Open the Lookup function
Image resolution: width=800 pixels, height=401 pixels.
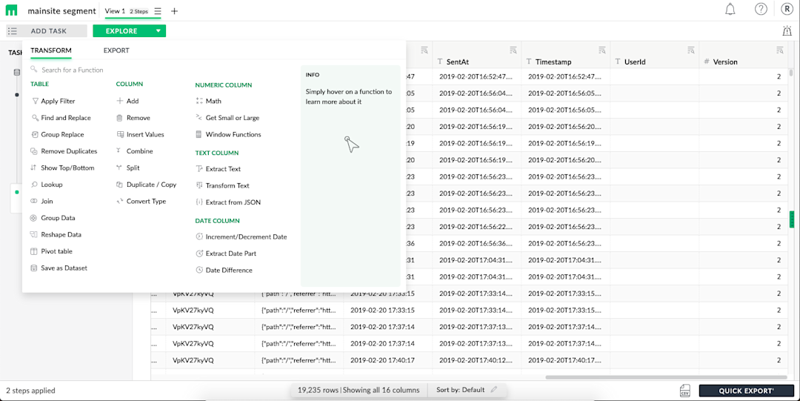coord(47,185)
